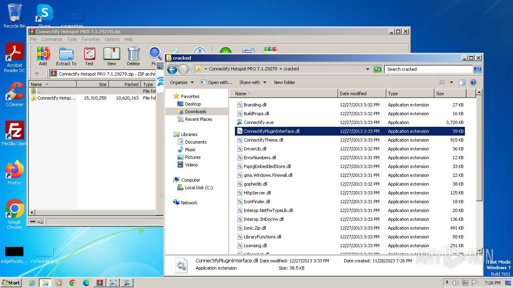Open Explorer help icon
This screenshot has width=513, height=288.
pyautogui.click(x=473, y=82)
